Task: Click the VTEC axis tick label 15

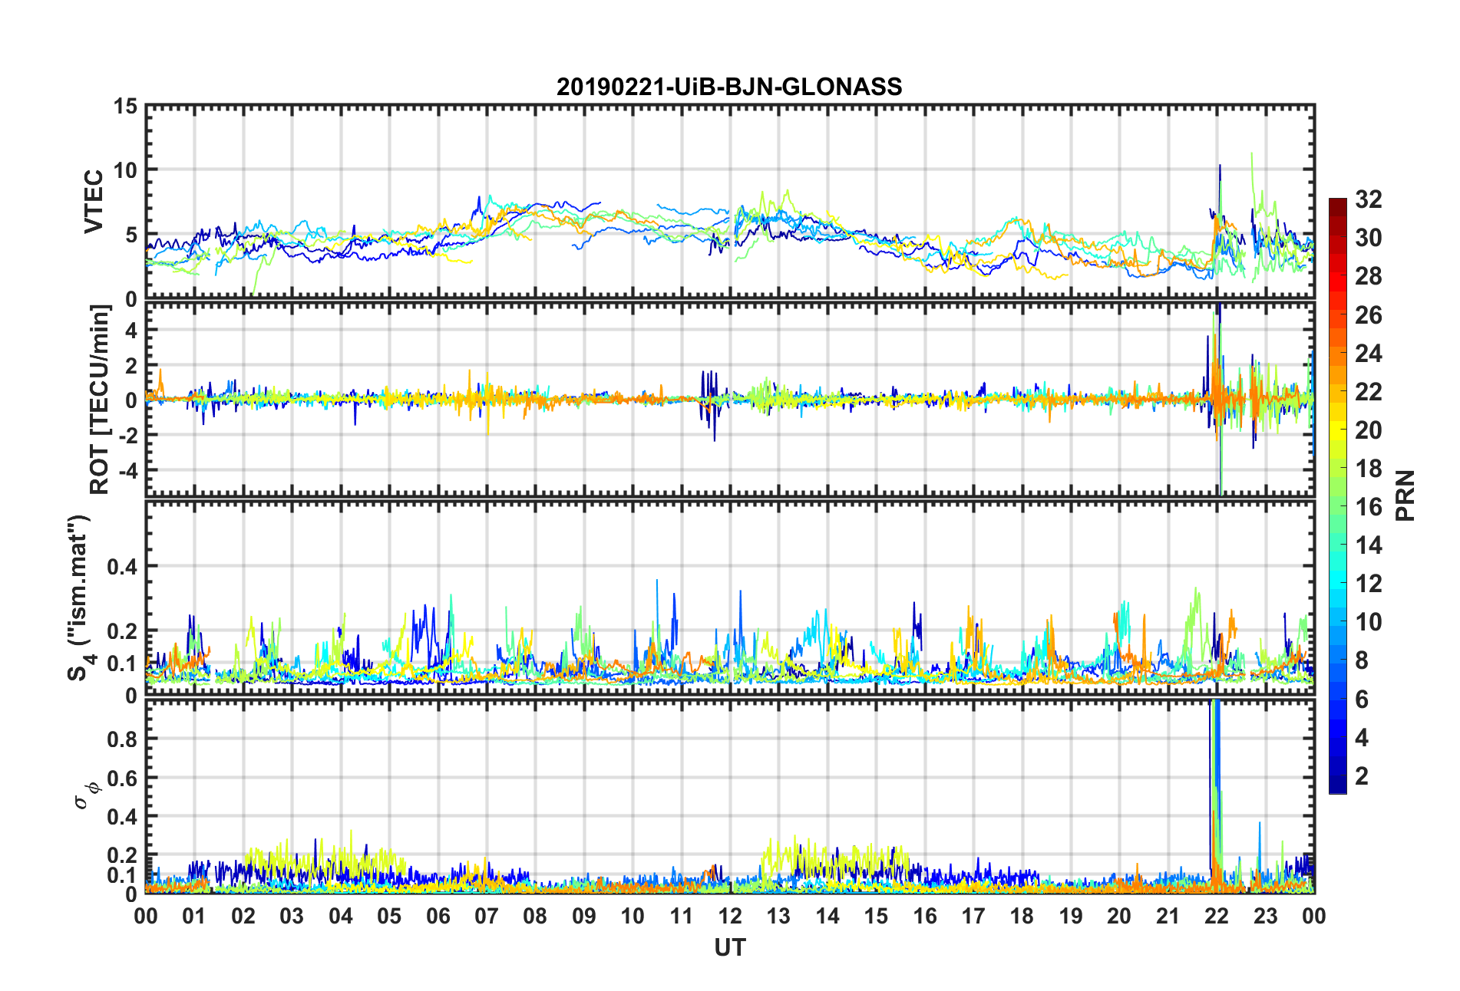Action: (x=125, y=107)
